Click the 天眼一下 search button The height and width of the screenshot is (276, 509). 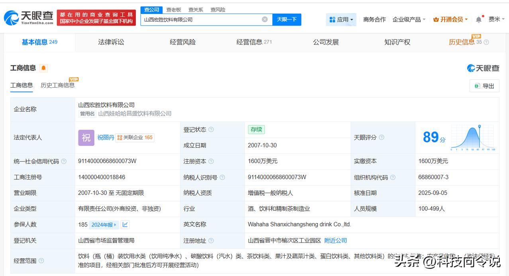click(x=287, y=20)
